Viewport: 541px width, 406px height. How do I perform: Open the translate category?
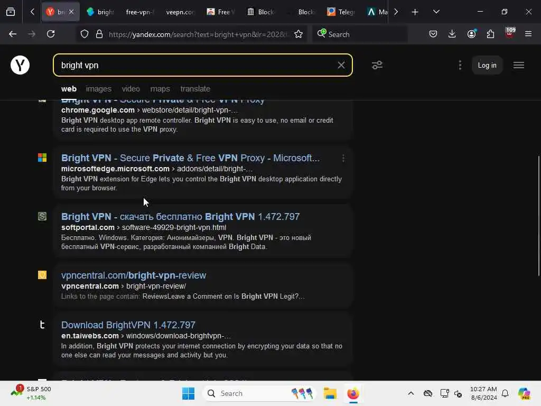195,89
